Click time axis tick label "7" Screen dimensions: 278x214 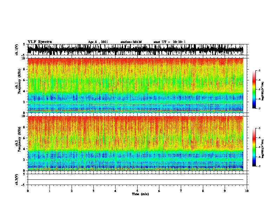pyautogui.click(x=181, y=191)
